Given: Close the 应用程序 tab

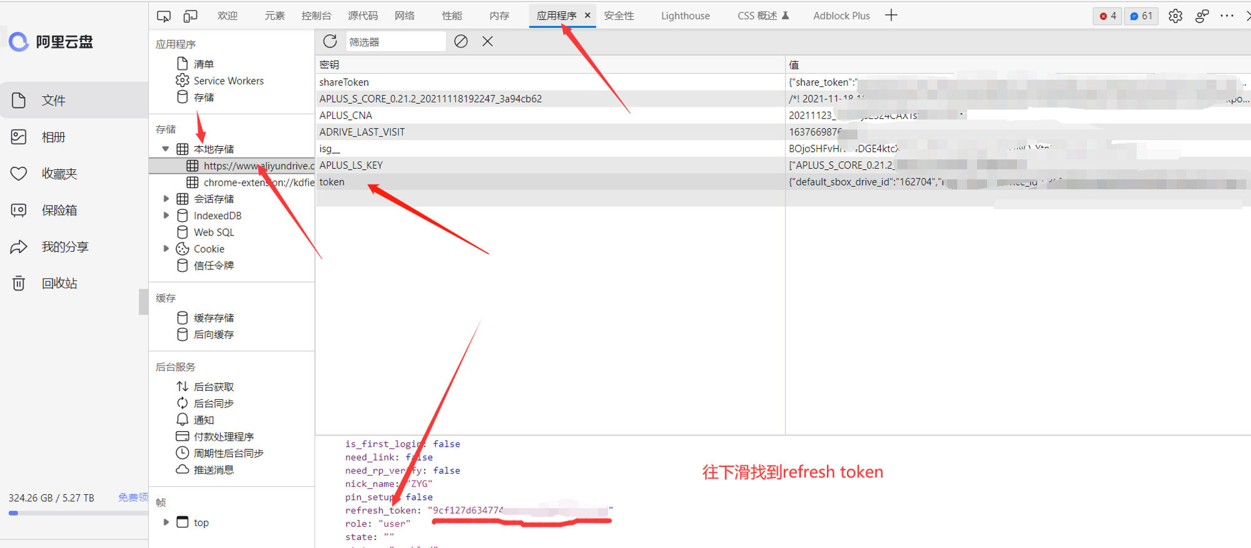Looking at the screenshot, I should (587, 16).
